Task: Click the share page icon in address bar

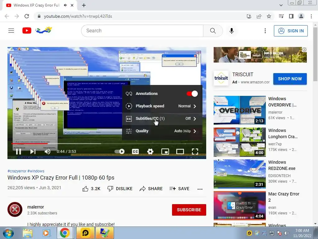Action: 259,16
